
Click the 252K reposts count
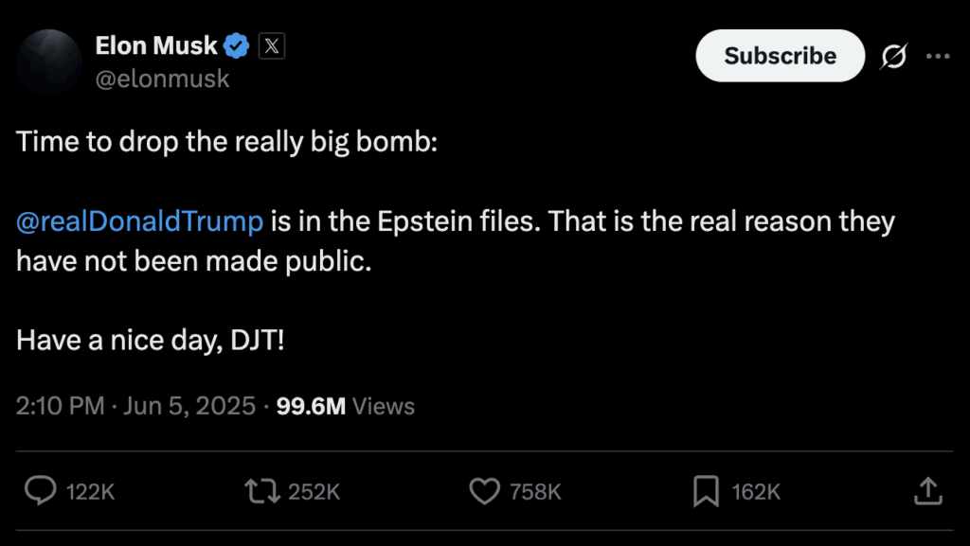(x=313, y=492)
